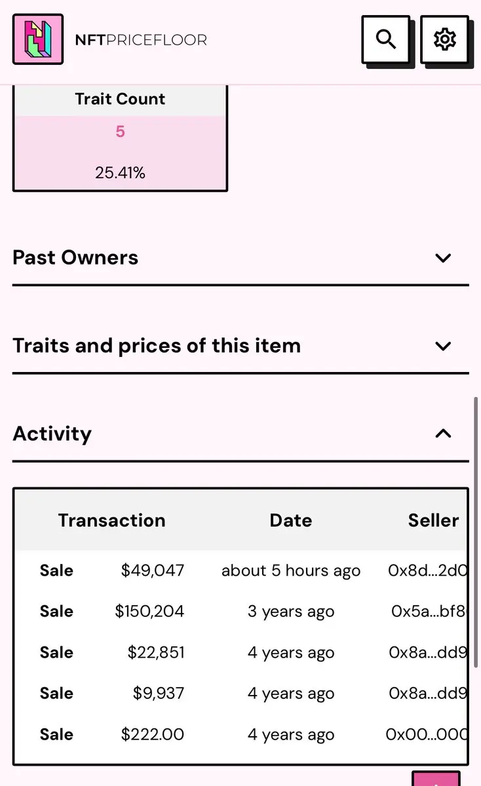Image resolution: width=481 pixels, height=786 pixels.
Task: Click the Date column header
Action: [x=291, y=521]
